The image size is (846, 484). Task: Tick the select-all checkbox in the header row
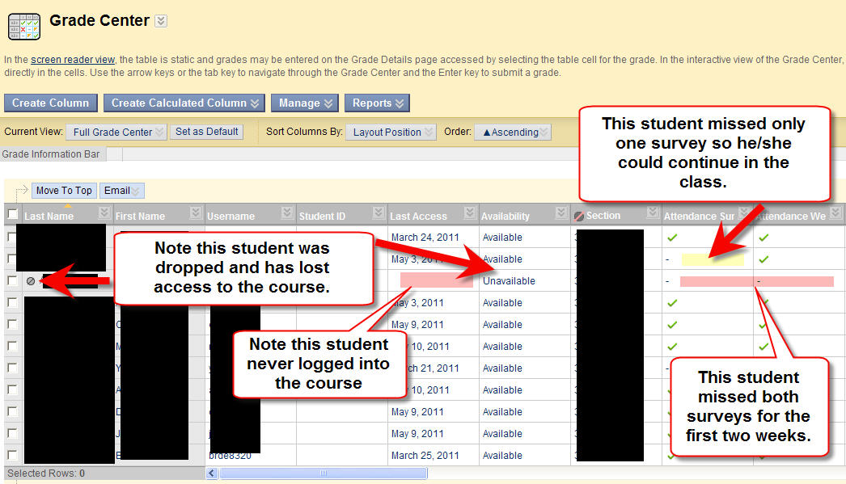click(x=12, y=214)
